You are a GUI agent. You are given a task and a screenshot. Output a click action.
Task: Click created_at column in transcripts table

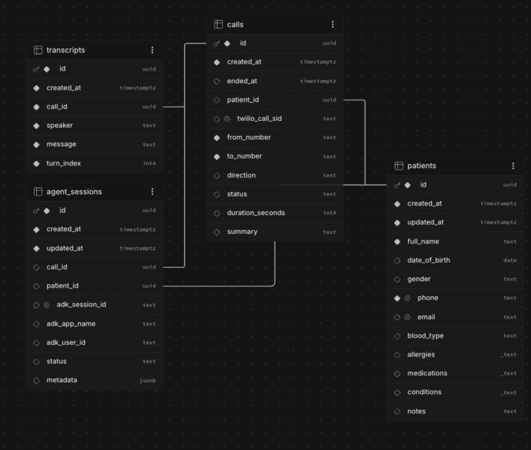(94, 88)
